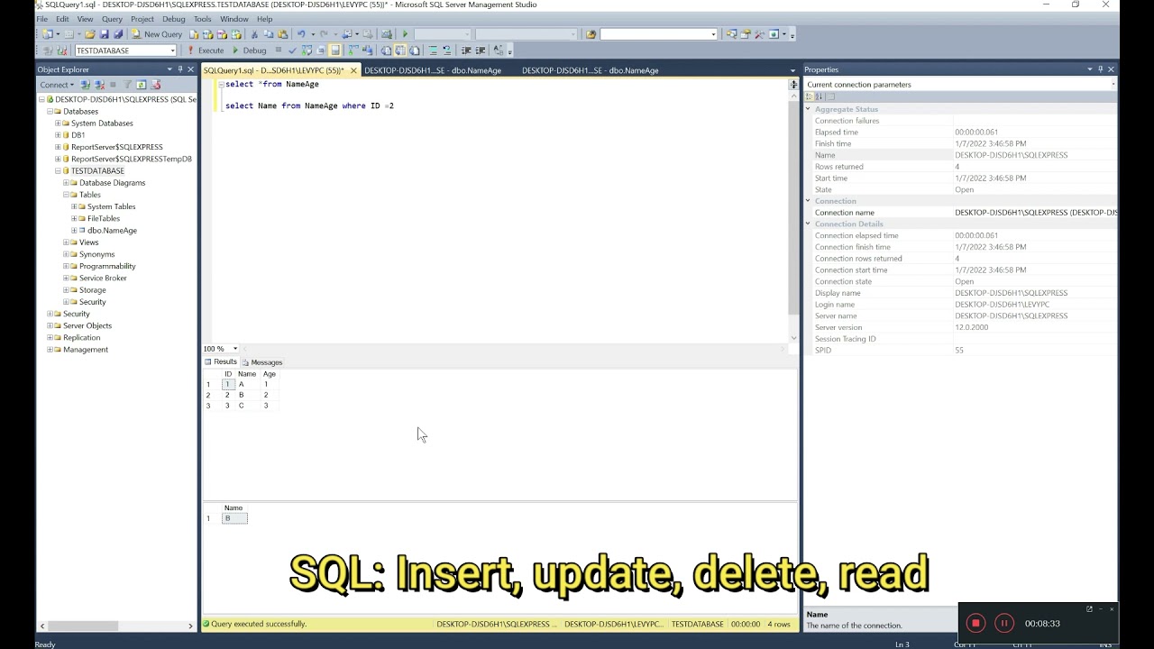Image resolution: width=1154 pixels, height=649 pixels.
Task: Select the Server Objects folder
Action: click(x=87, y=325)
